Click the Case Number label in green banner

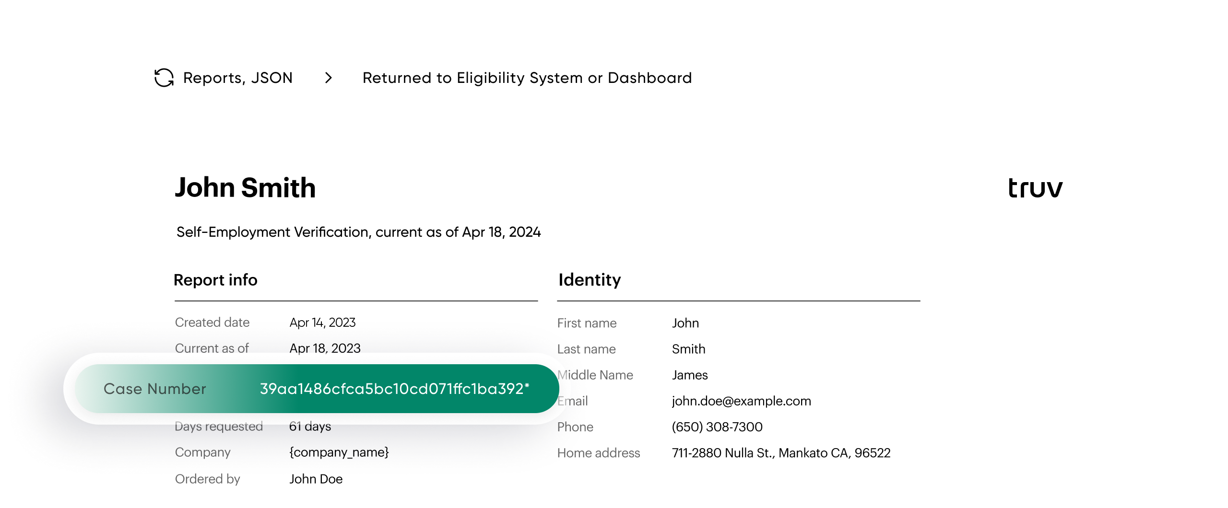(155, 389)
